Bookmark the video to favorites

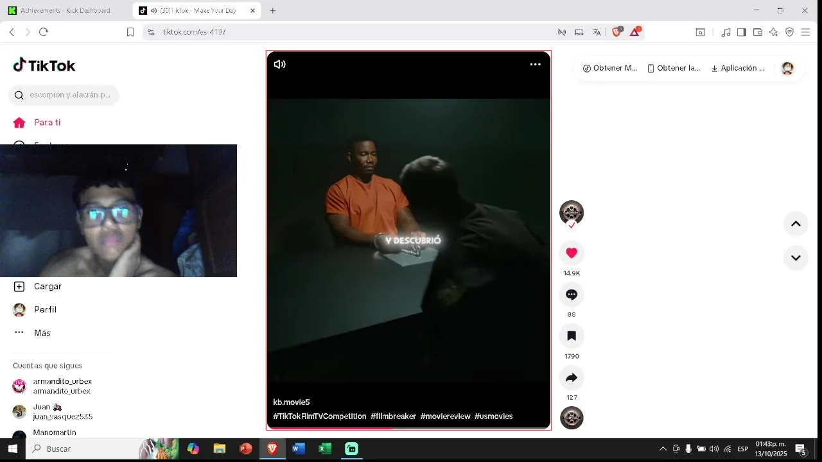pyautogui.click(x=572, y=336)
